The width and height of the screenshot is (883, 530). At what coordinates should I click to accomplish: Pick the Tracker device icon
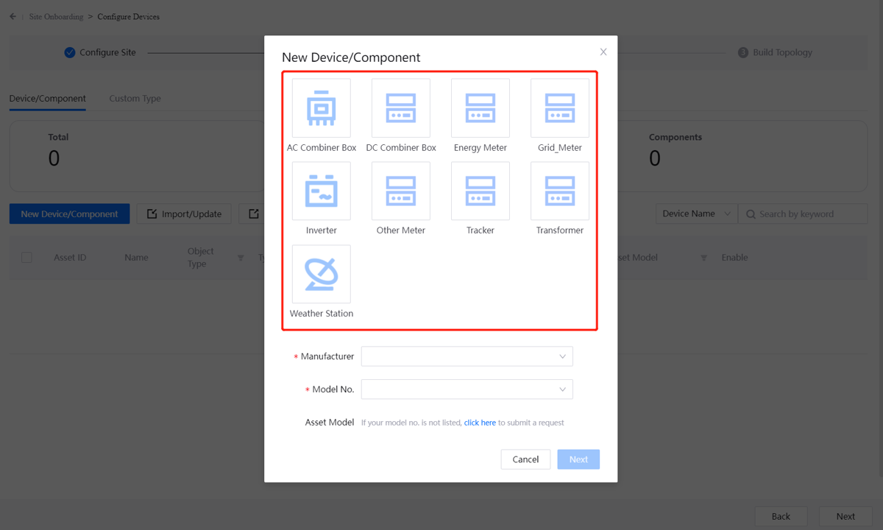pos(480,191)
